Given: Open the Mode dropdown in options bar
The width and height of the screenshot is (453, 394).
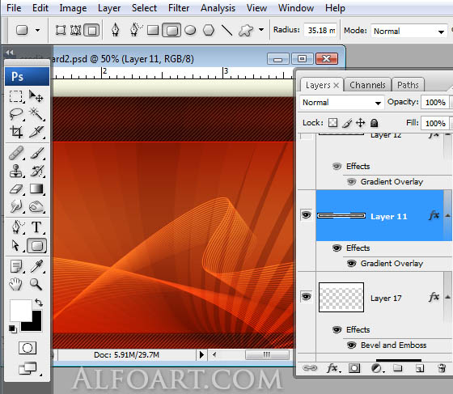Looking at the screenshot, I should point(409,31).
